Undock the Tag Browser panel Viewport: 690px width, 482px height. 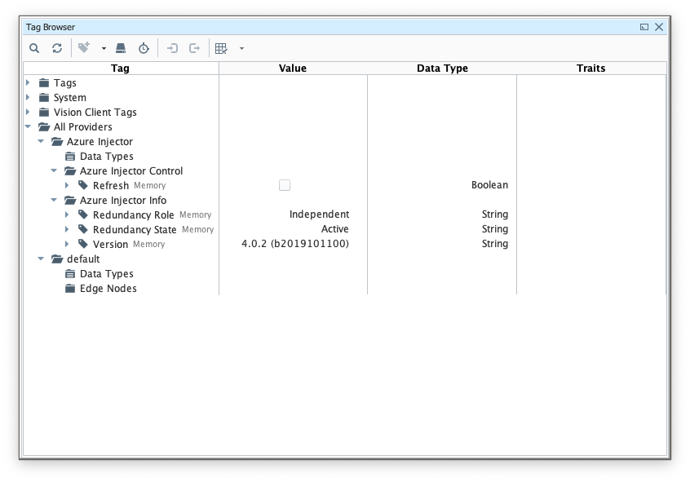[644, 27]
